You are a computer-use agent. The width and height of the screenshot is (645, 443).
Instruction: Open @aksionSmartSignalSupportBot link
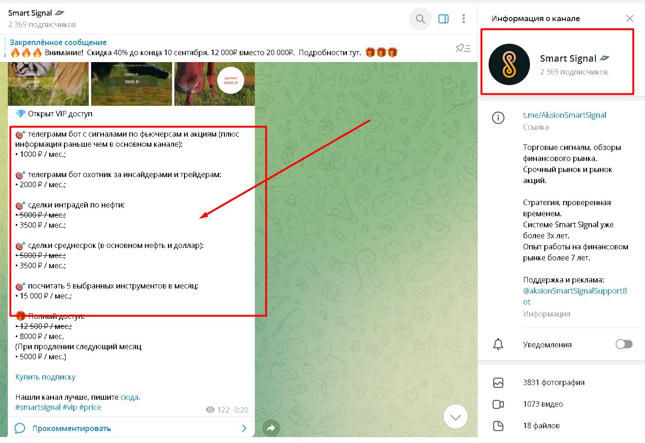point(575,296)
